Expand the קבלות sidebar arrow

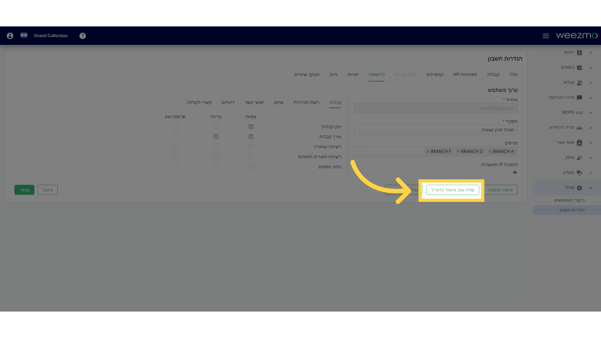point(591,83)
